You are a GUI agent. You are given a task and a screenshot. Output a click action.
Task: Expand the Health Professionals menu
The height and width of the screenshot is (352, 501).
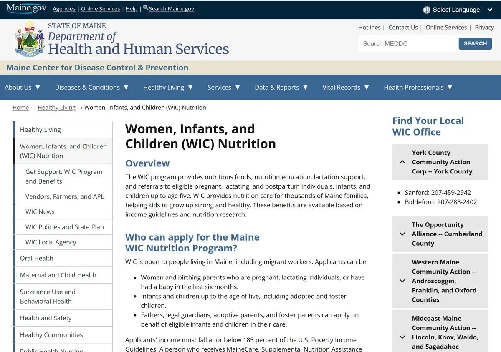[418, 87]
